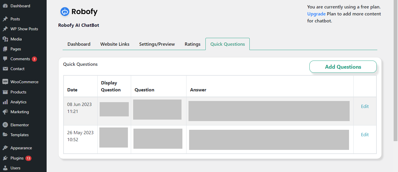398x172 pixels.
Task: Open the Pages menu item
Action: click(16, 49)
